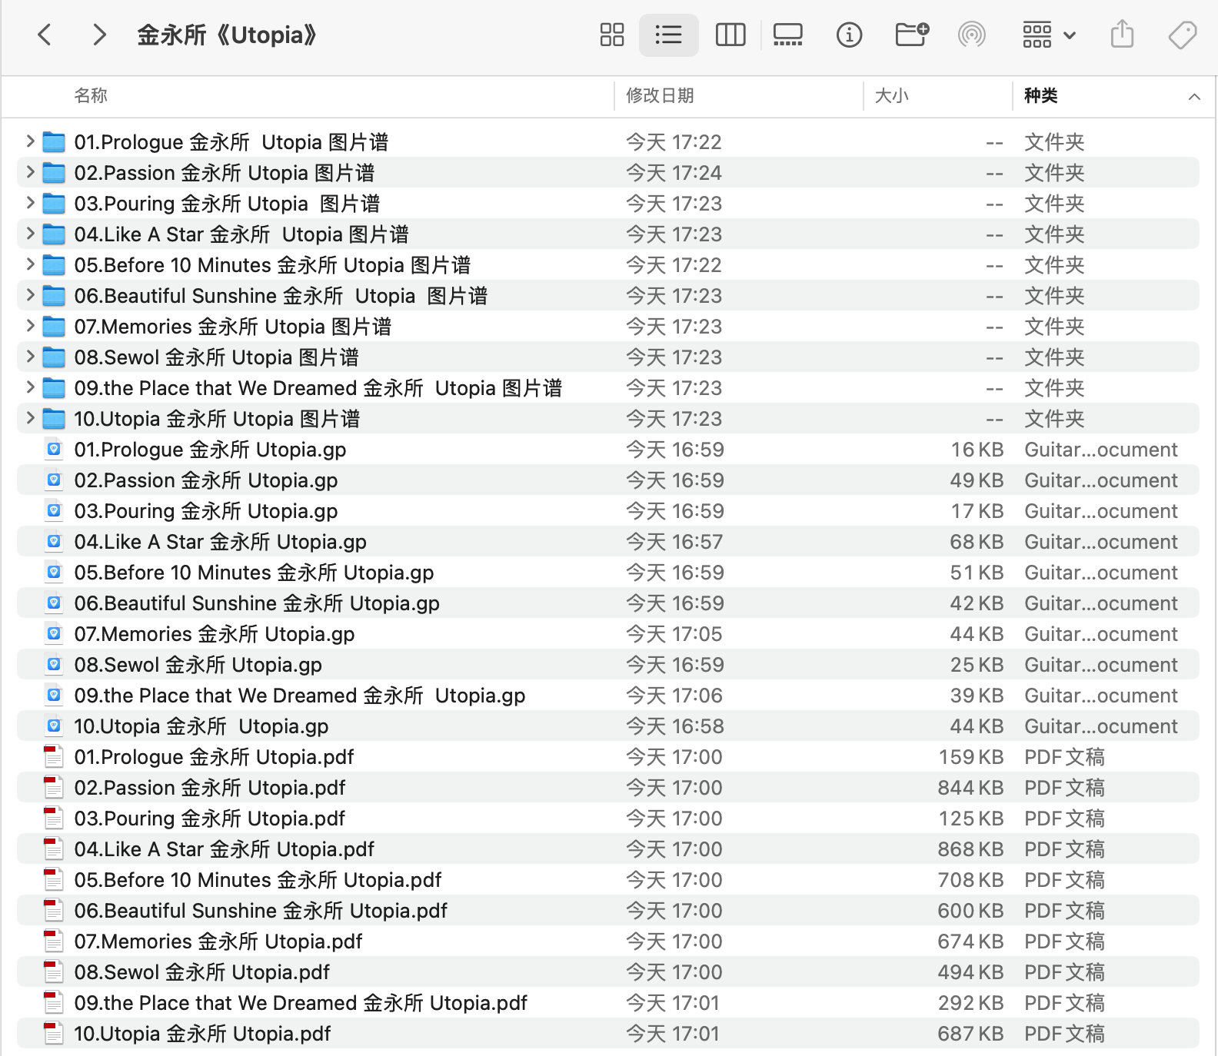Expand the 02.Passion 图片谱 folder
This screenshot has height=1056, width=1218.
point(30,172)
